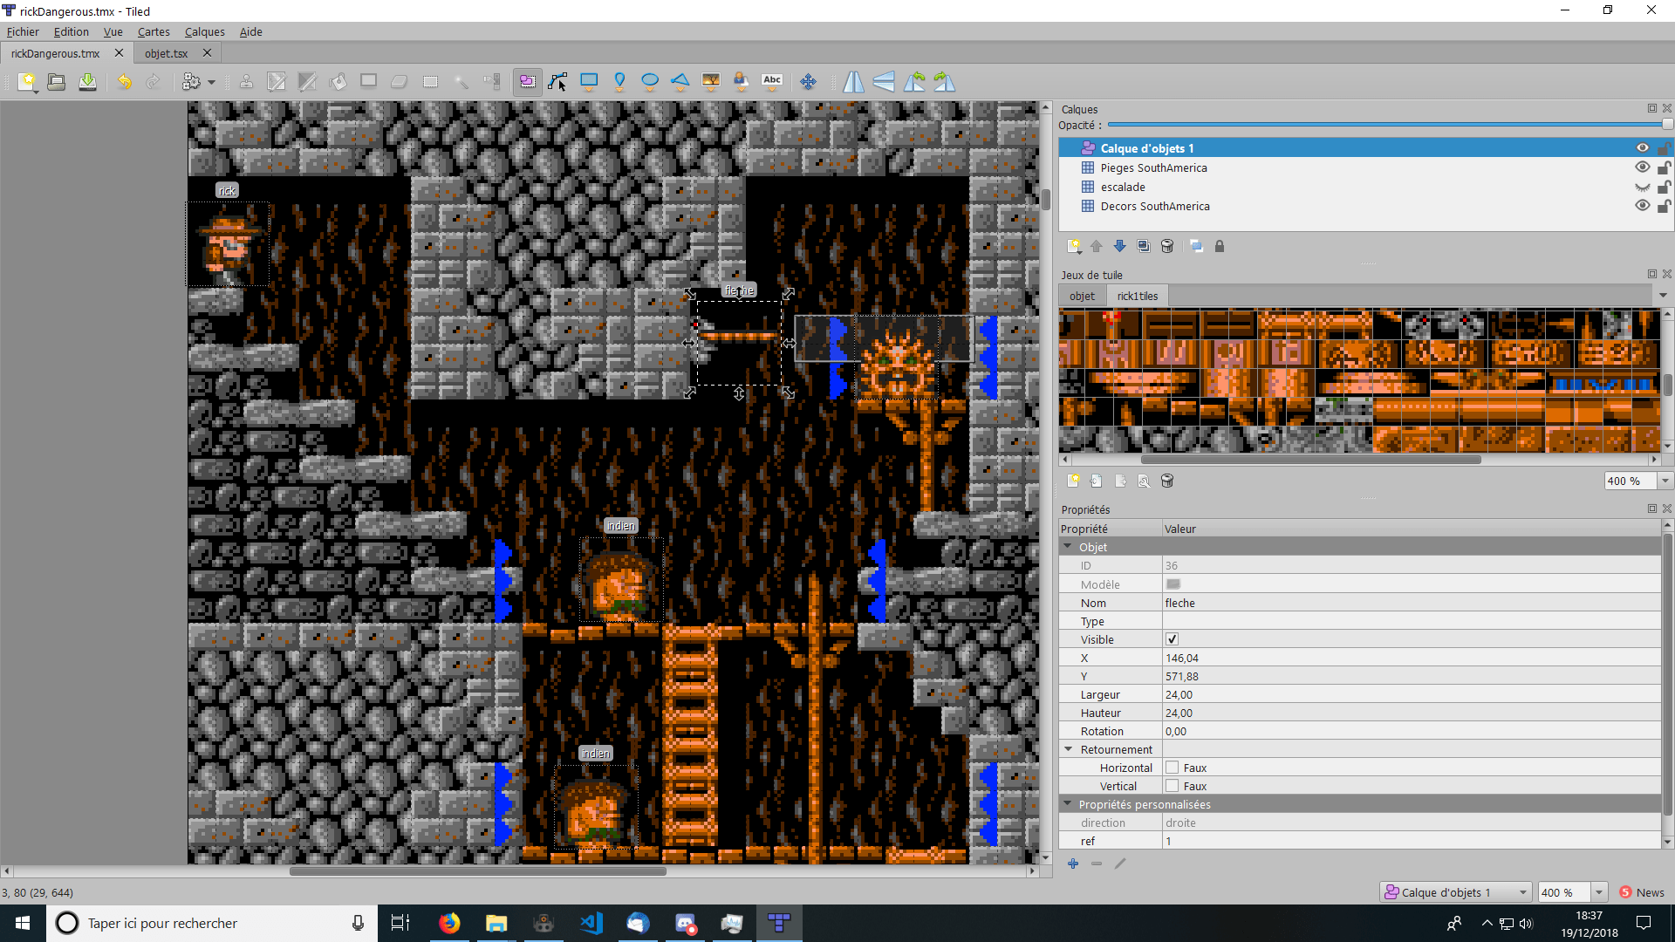Choose the Insert Polygon tool
The image size is (1675, 942).
pos(680,82)
